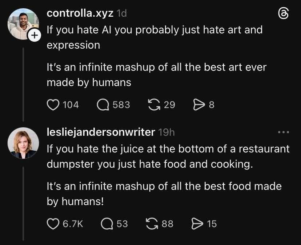This screenshot has width=301, height=245.
Task: View the 29 reposts list
Action: tap(169, 105)
